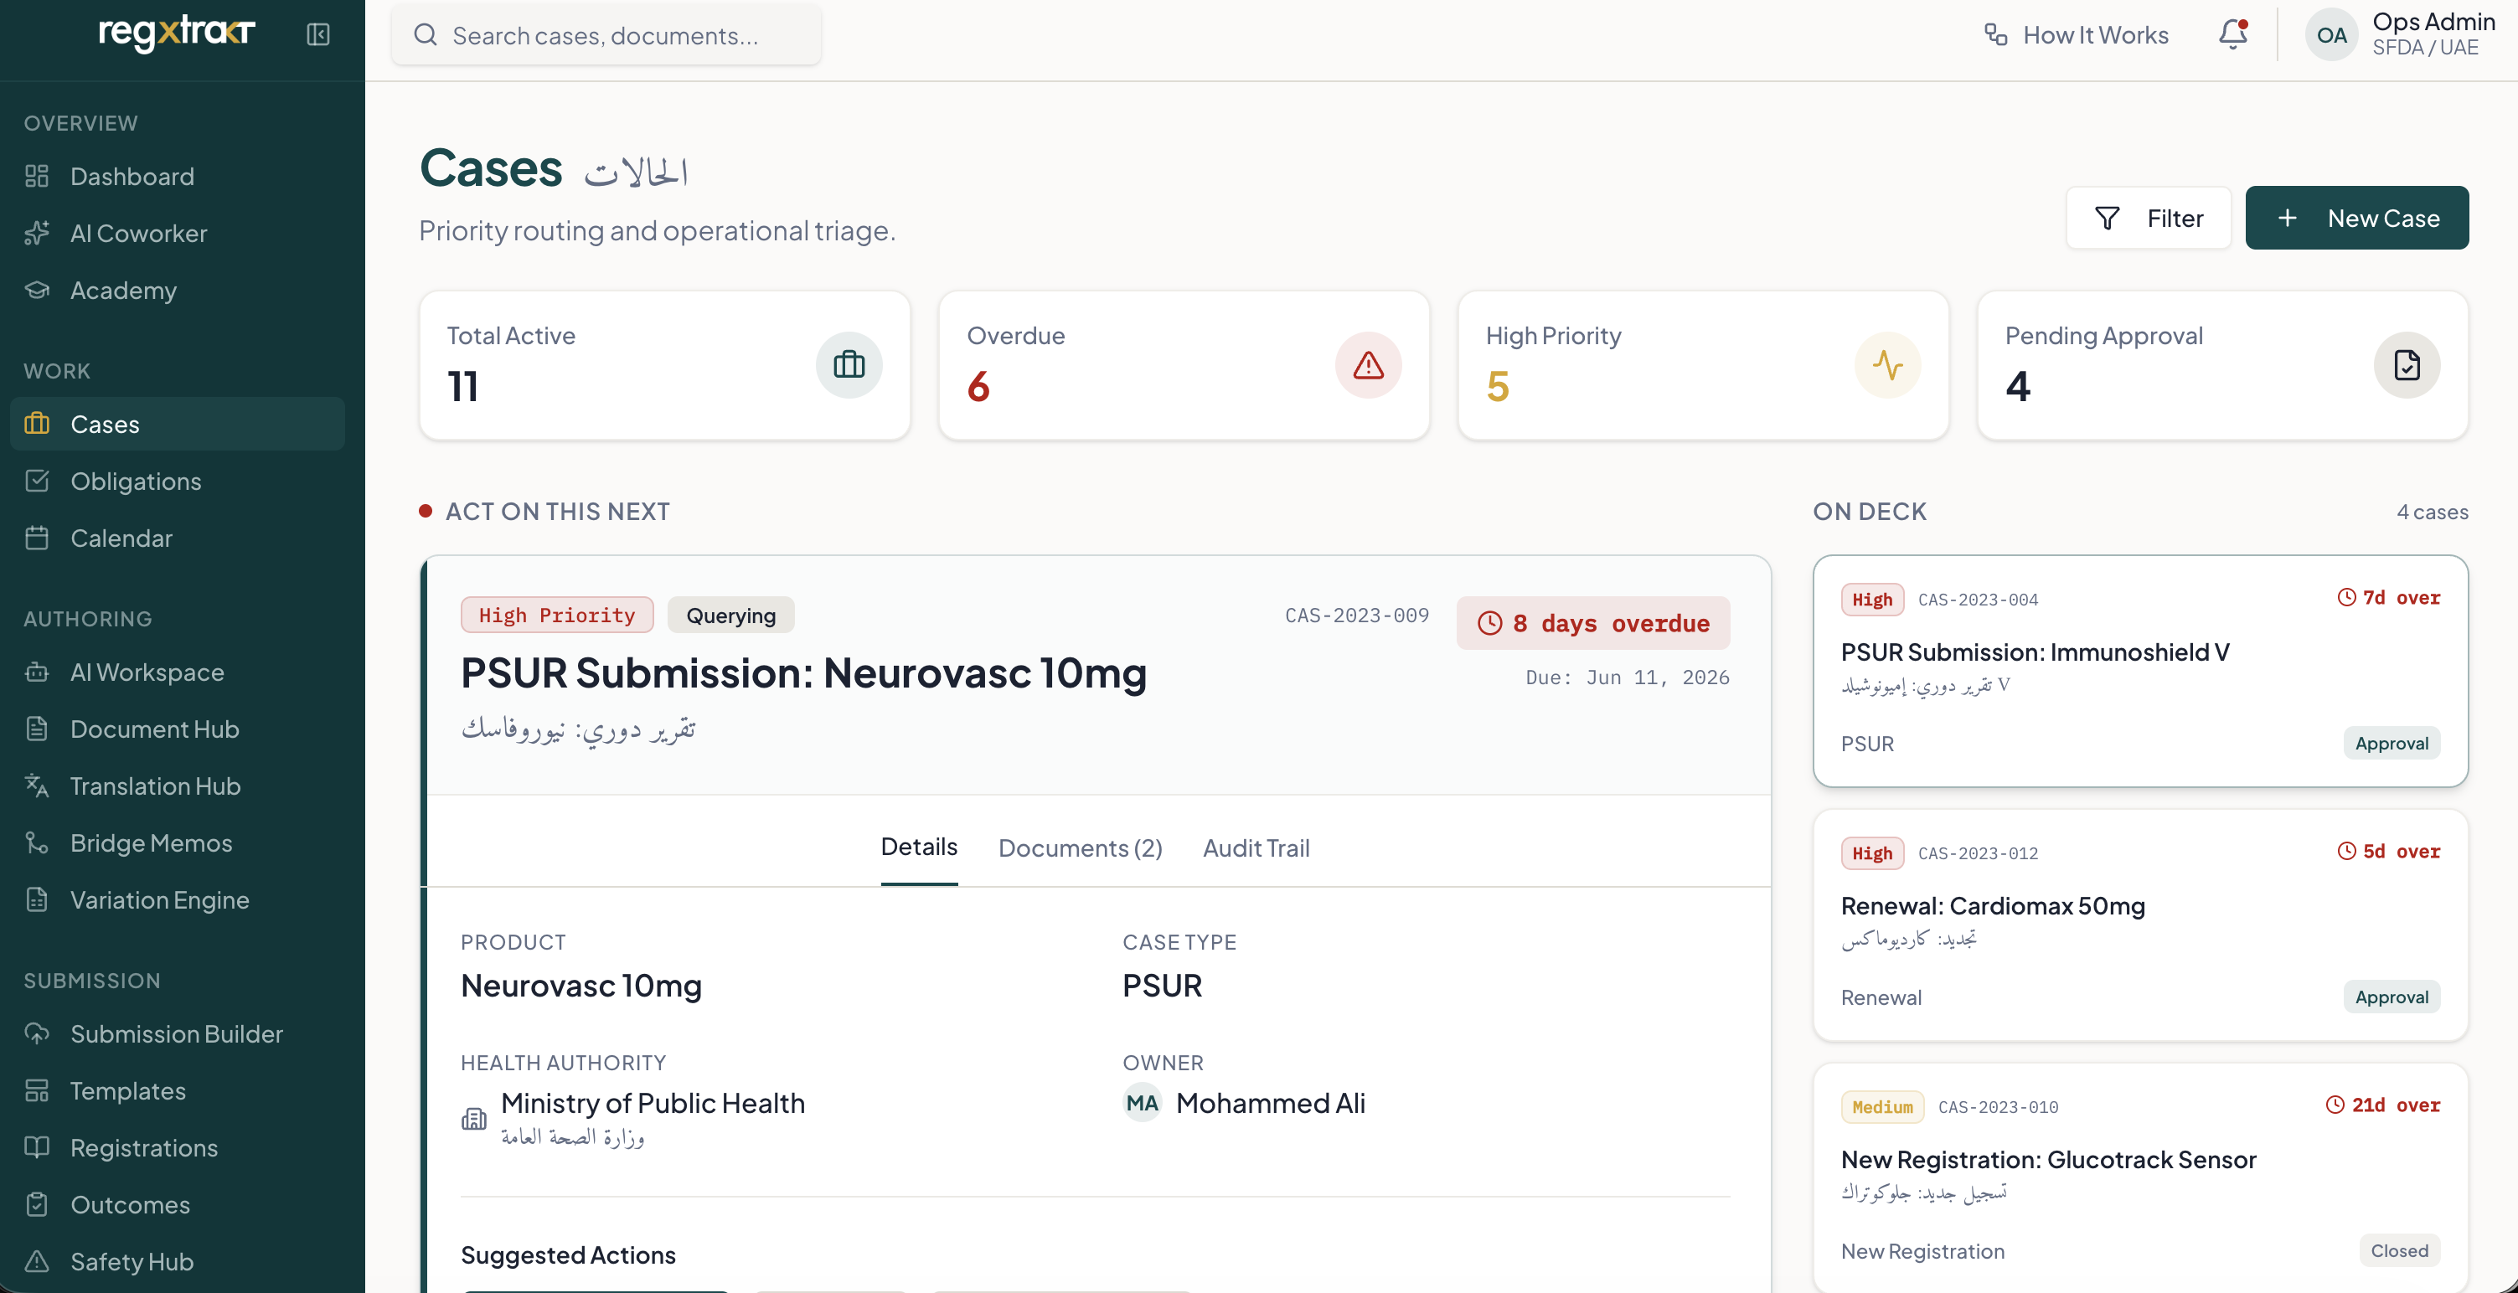Click the search cases, documents field
2518x1293 pixels.
click(x=606, y=35)
